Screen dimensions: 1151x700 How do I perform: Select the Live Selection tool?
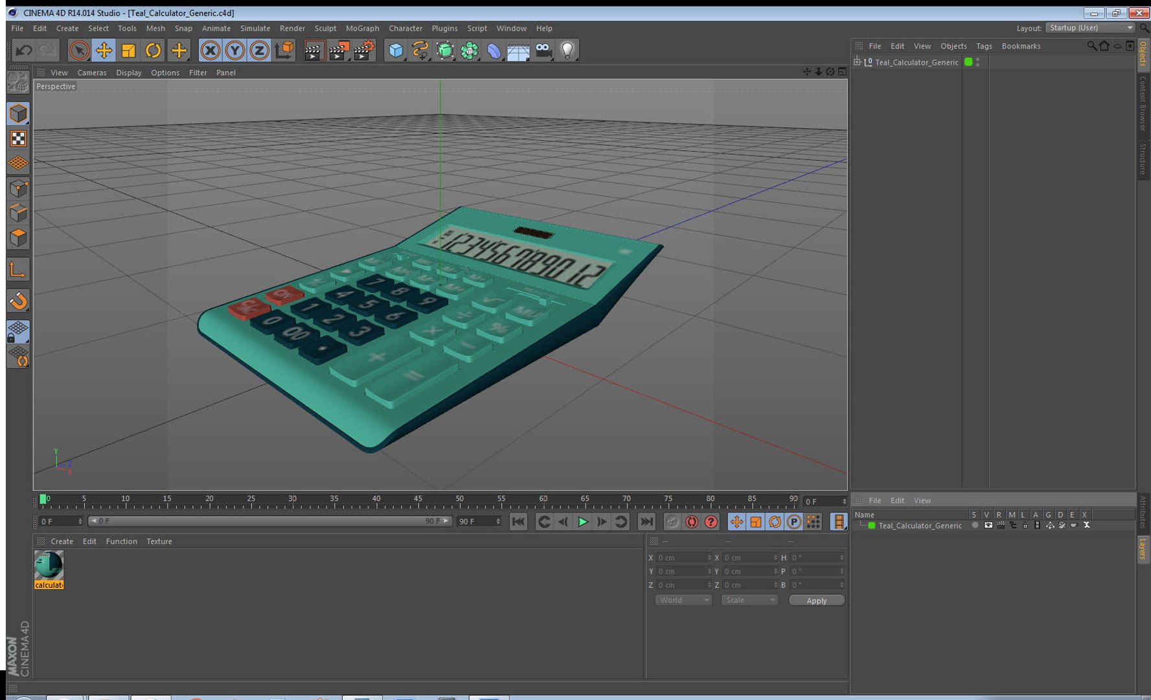79,51
